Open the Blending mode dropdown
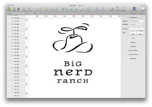The height and width of the screenshot is (107, 152). click(137, 24)
